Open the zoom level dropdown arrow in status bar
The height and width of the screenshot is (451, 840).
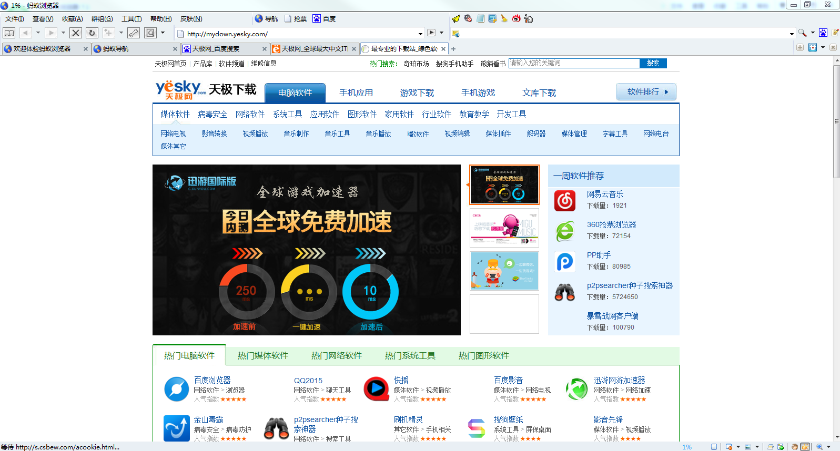828,447
